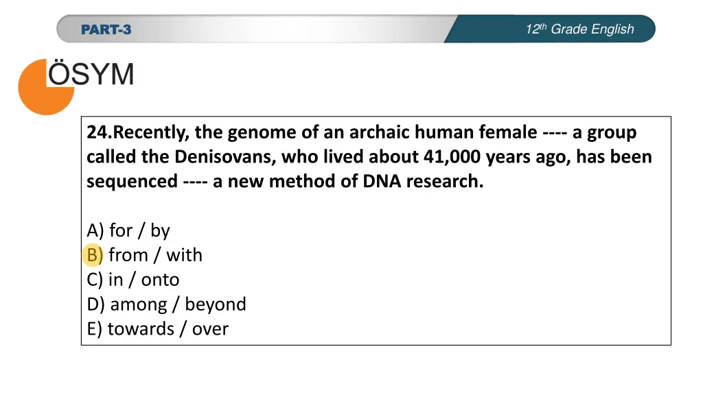
Task: Click the PART-3 header label
Action: (106, 29)
